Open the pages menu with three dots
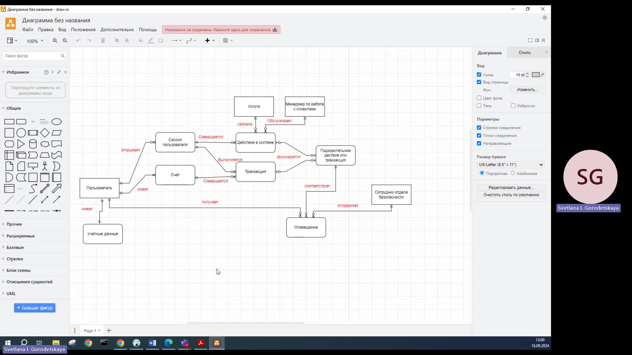Viewport: 632px width, 355px height. tap(75, 331)
